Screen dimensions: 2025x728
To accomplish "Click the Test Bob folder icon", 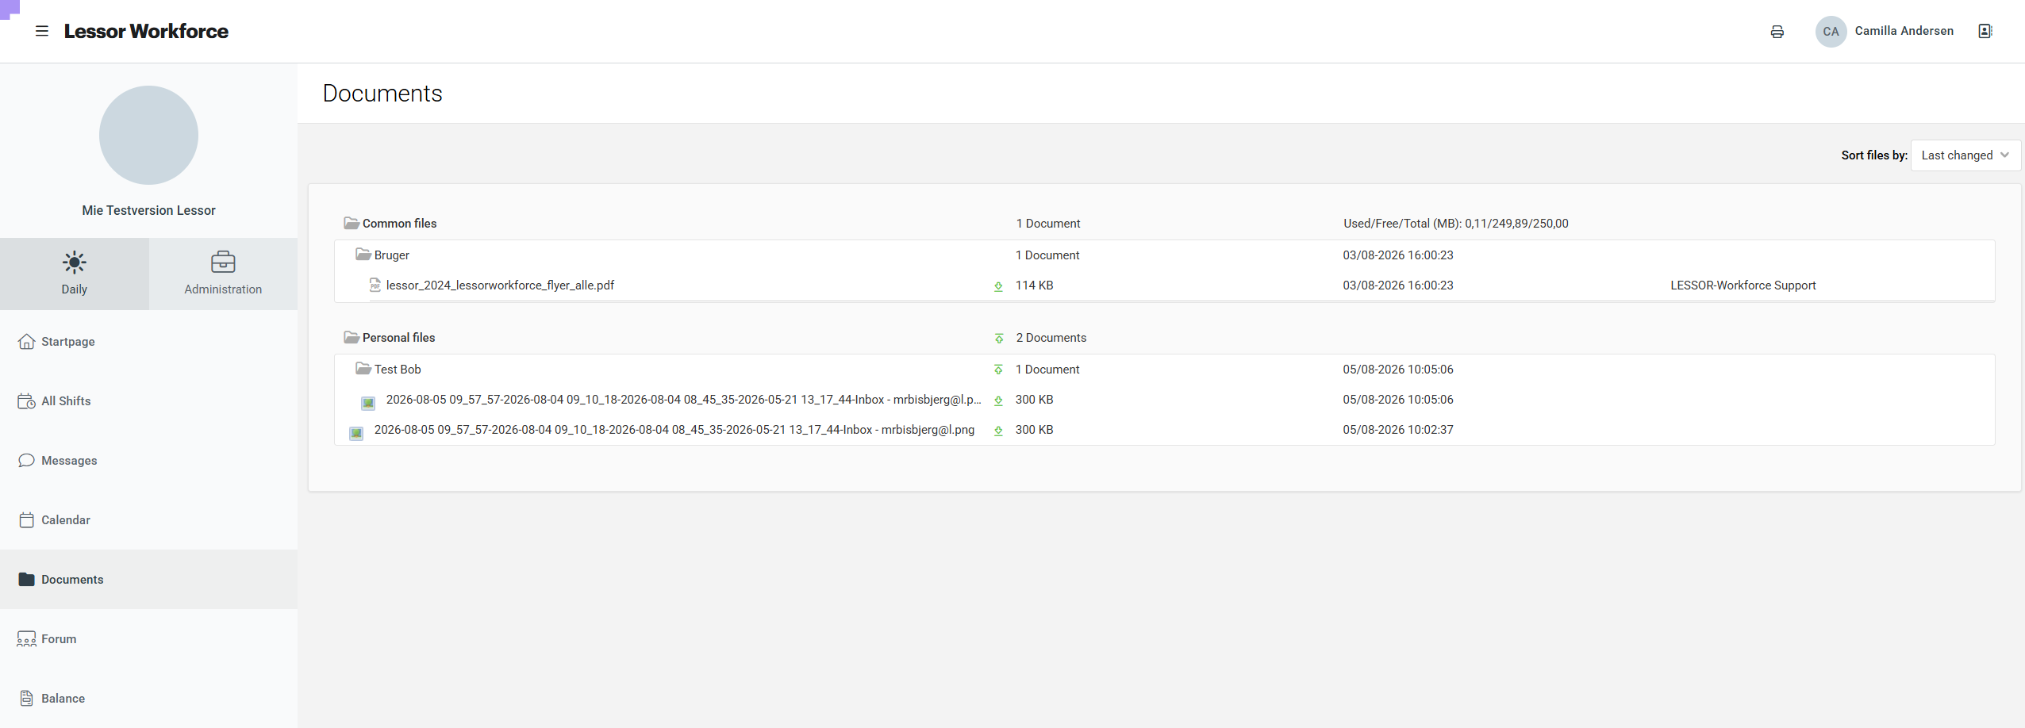I will [363, 369].
